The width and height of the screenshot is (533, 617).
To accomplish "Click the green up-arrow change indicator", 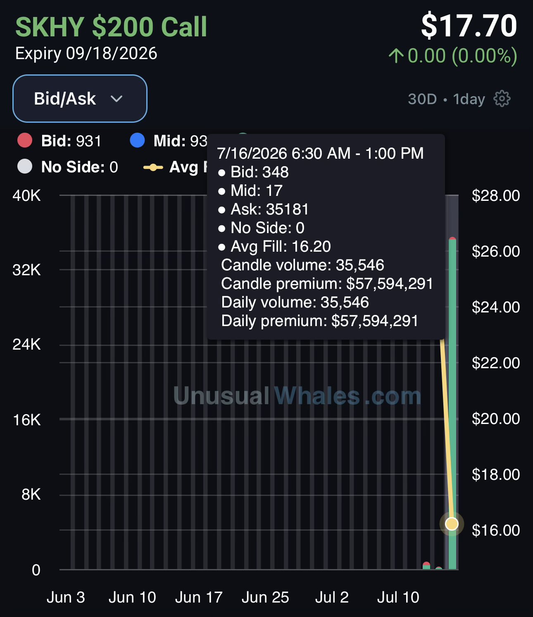I will [x=396, y=56].
